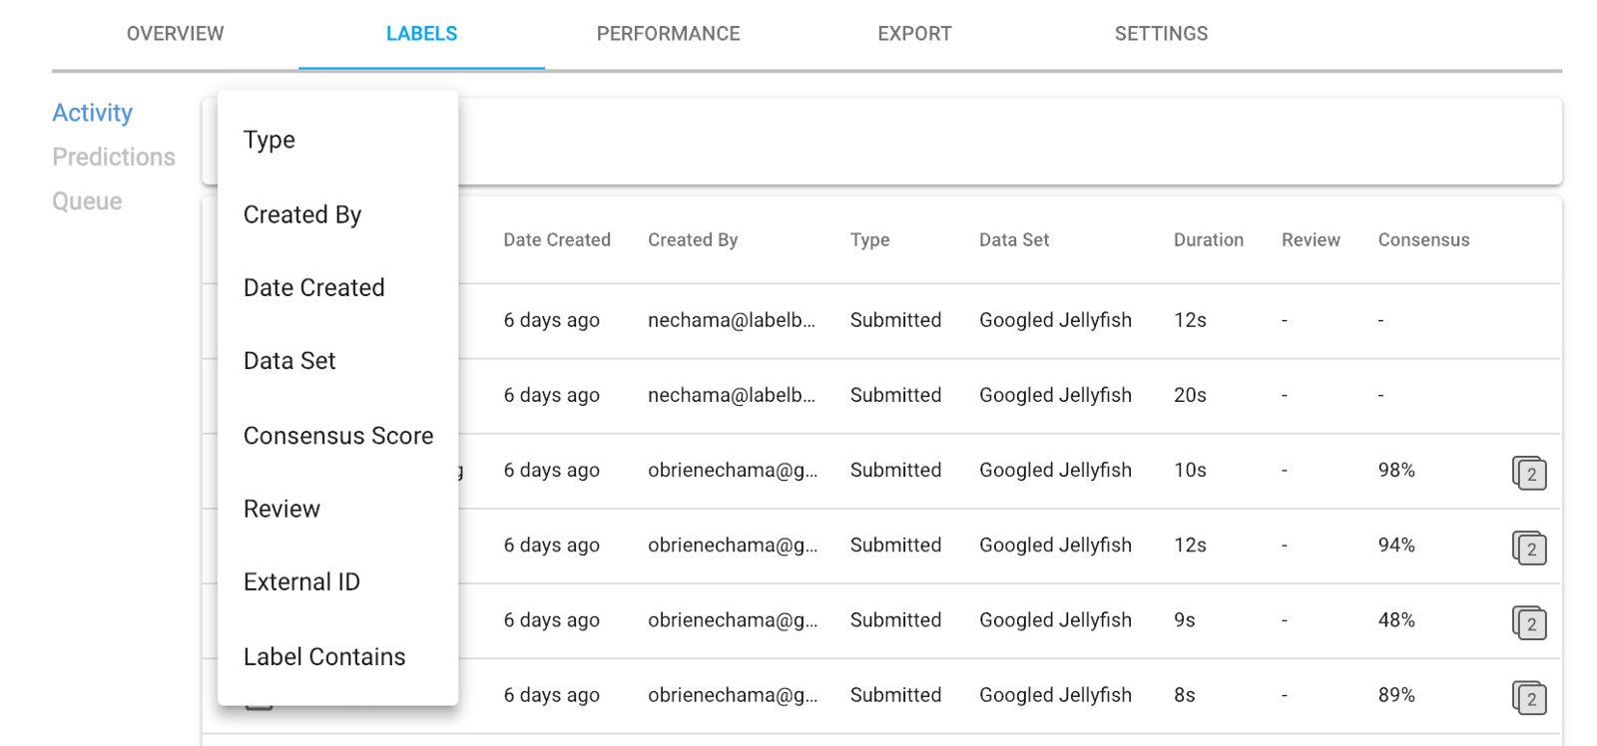This screenshot has height=746, width=1597.
Task: Go to Queue in the left sidebar
Action: (87, 201)
